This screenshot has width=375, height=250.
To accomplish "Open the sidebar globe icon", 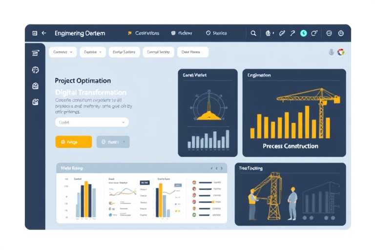I will (x=35, y=70).
